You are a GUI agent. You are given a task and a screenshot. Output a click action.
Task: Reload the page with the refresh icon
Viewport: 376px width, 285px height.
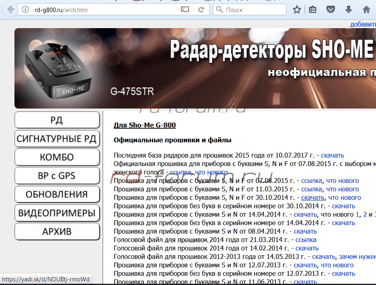click(x=201, y=10)
